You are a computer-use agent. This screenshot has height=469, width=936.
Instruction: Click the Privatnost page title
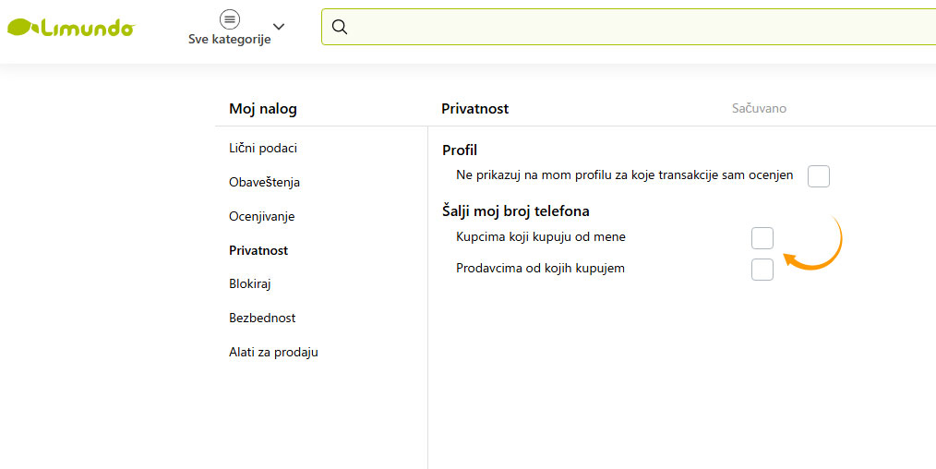(x=475, y=109)
